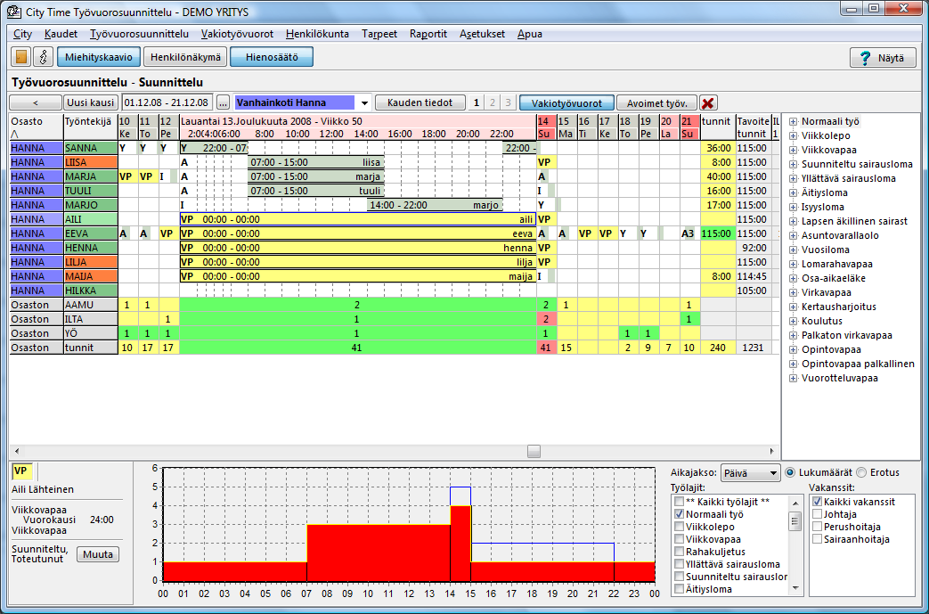
Task: Check Rahakuljetus in the Työlajit list
Action: point(679,552)
